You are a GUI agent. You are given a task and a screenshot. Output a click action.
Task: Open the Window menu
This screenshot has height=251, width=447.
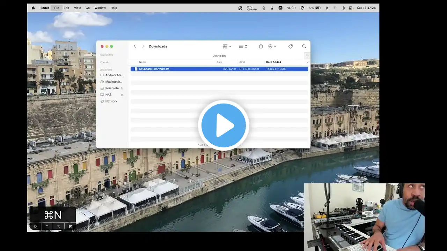pyautogui.click(x=100, y=8)
